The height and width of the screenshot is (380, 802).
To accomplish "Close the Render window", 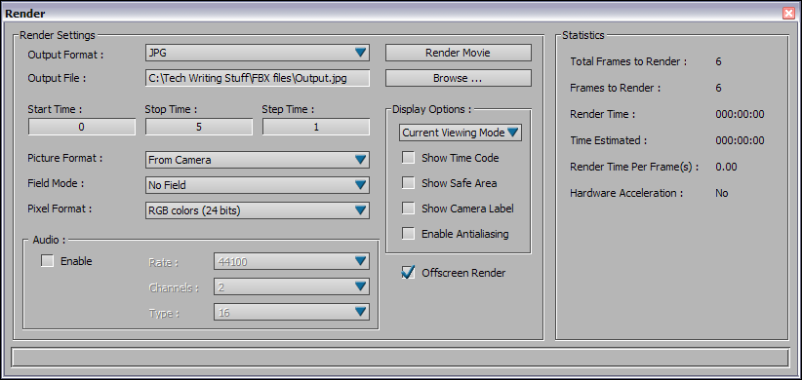I will [x=788, y=14].
